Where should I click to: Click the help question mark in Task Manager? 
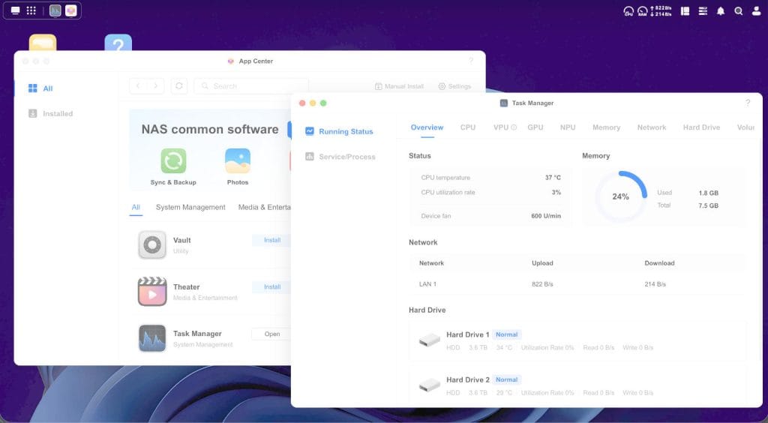pyautogui.click(x=748, y=103)
